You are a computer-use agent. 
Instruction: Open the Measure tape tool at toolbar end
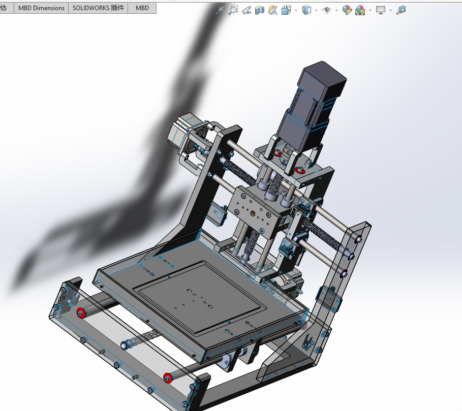coord(401,10)
